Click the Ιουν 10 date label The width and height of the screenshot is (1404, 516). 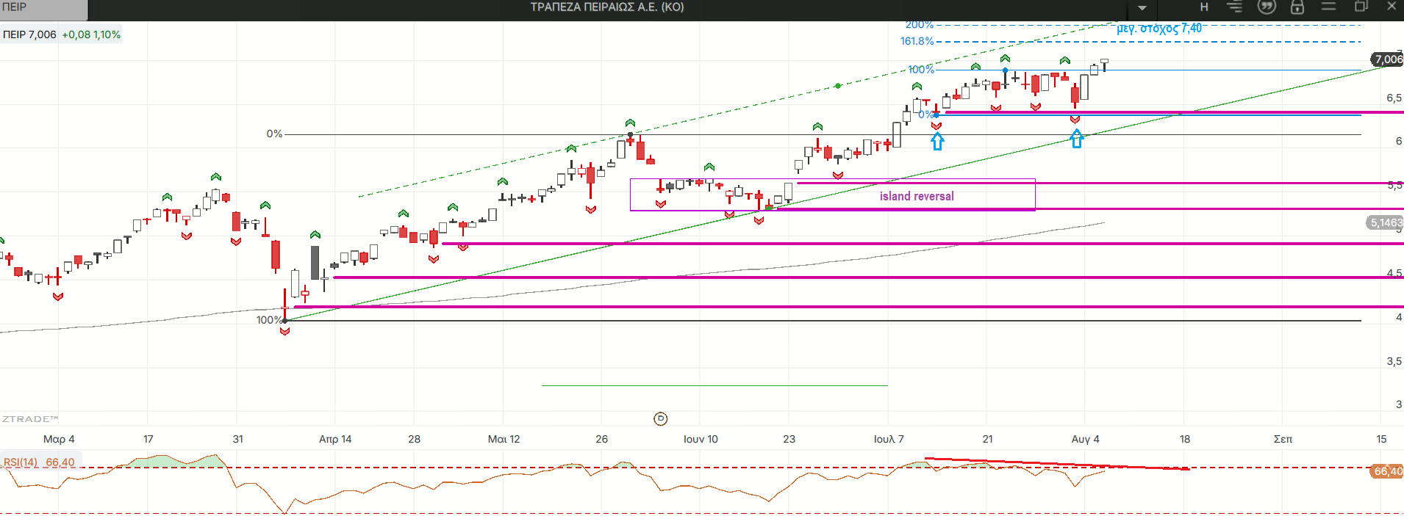(701, 439)
